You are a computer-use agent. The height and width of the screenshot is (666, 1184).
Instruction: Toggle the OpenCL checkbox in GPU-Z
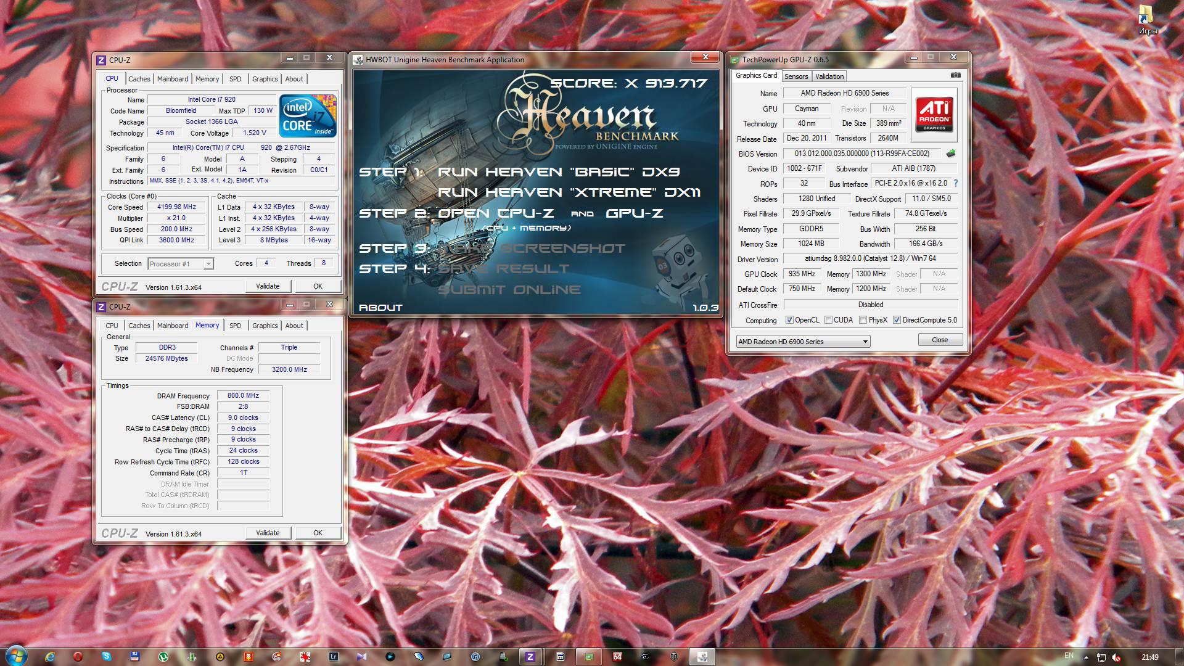pyautogui.click(x=789, y=320)
